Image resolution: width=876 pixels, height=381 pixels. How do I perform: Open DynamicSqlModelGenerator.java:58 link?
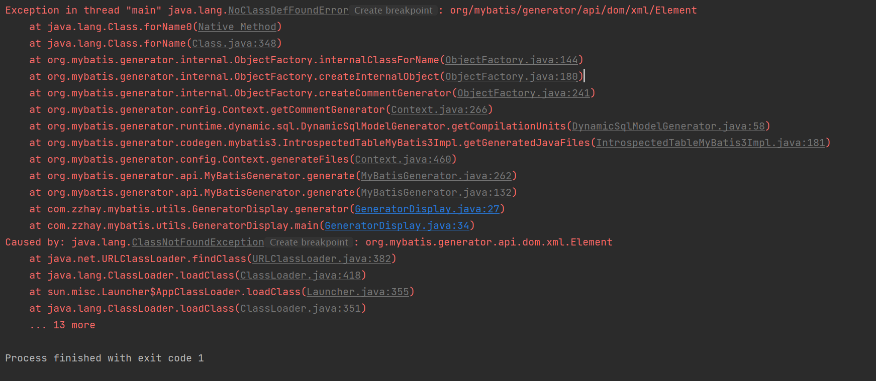(668, 126)
